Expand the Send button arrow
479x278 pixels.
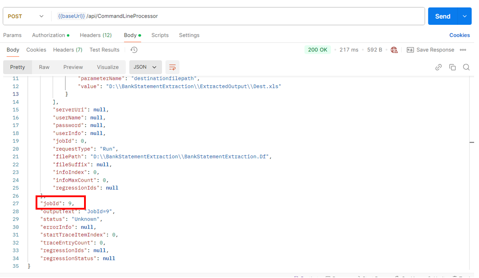tap(464, 16)
